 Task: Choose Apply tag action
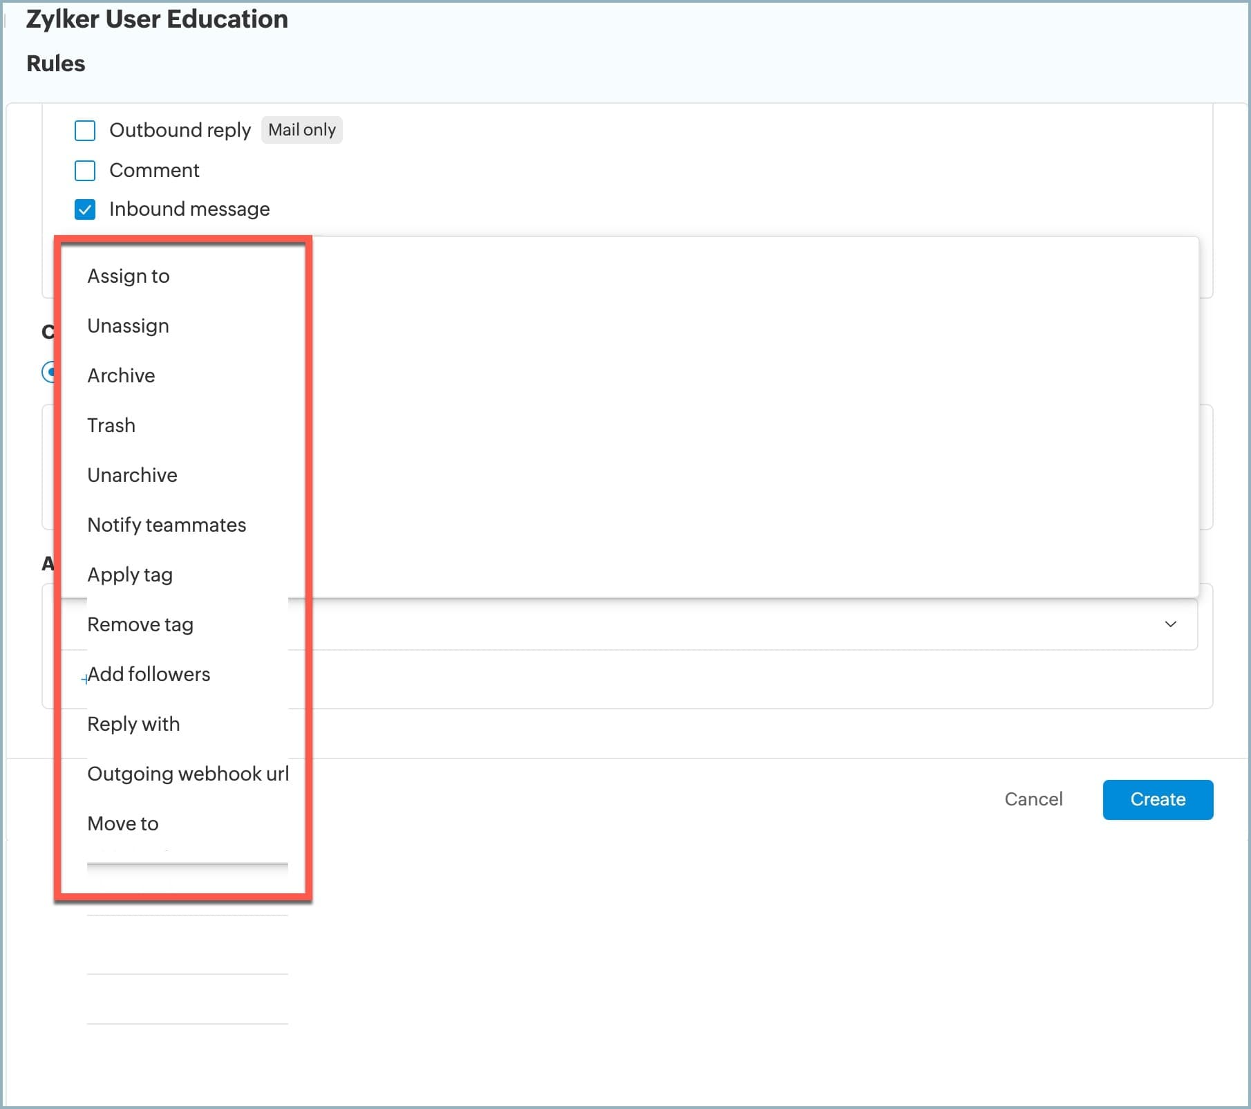[x=130, y=575]
